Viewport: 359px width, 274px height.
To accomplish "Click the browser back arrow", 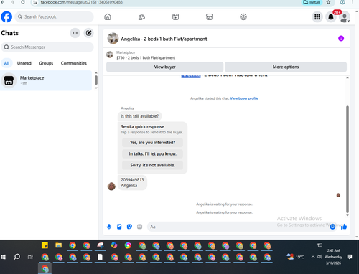I will click(x=3, y=2).
